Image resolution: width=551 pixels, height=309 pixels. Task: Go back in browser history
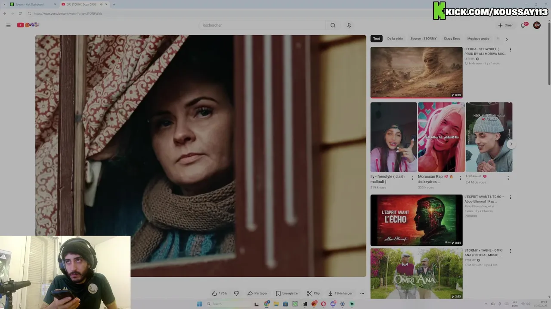(x=5, y=13)
